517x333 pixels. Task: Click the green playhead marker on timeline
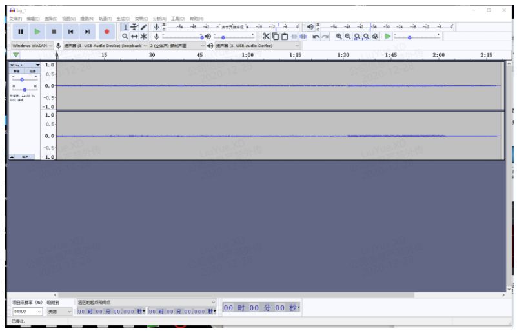(15, 55)
